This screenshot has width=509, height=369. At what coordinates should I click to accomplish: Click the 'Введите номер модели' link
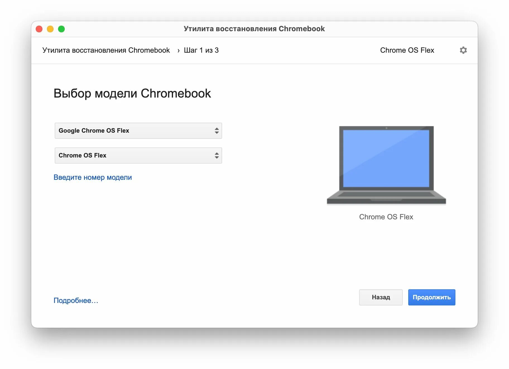[x=93, y=177]
